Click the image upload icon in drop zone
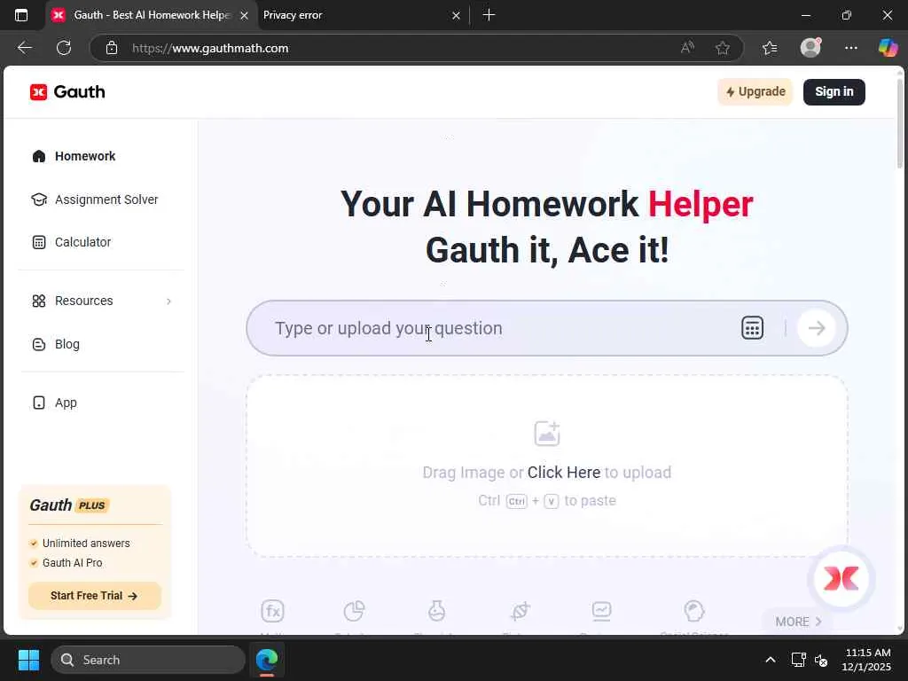 pos(546,434)
